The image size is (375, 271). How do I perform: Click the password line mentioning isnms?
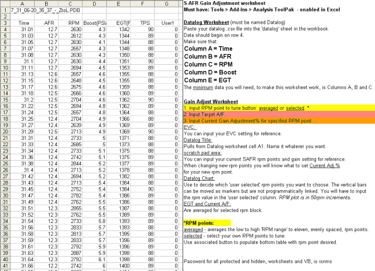point(258,261)
